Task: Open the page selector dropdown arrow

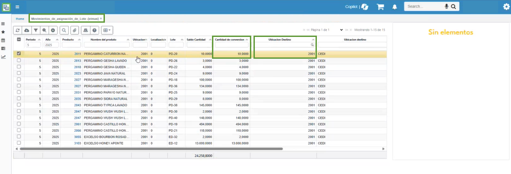Action: click(341, 30)
